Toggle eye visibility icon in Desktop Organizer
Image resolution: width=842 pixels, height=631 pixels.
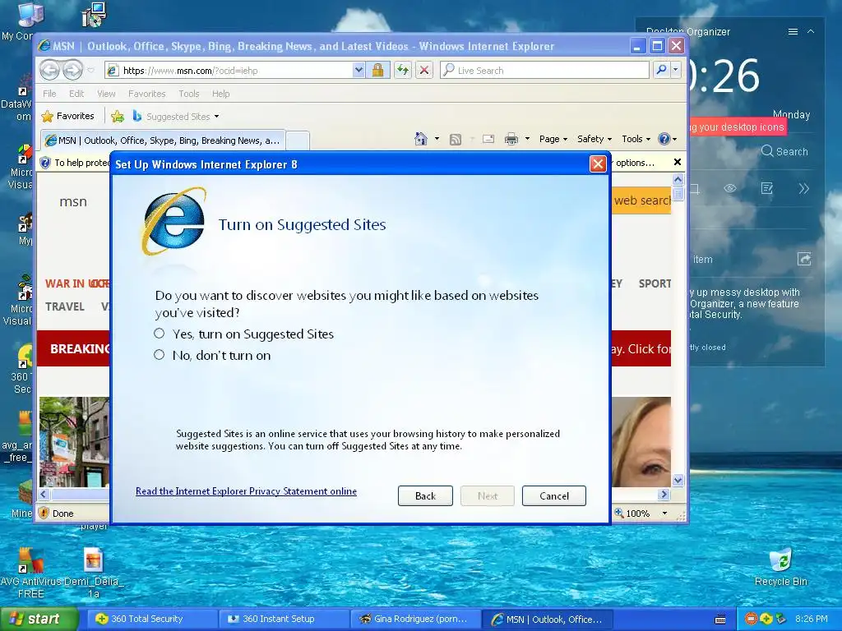tap(730, 188)
